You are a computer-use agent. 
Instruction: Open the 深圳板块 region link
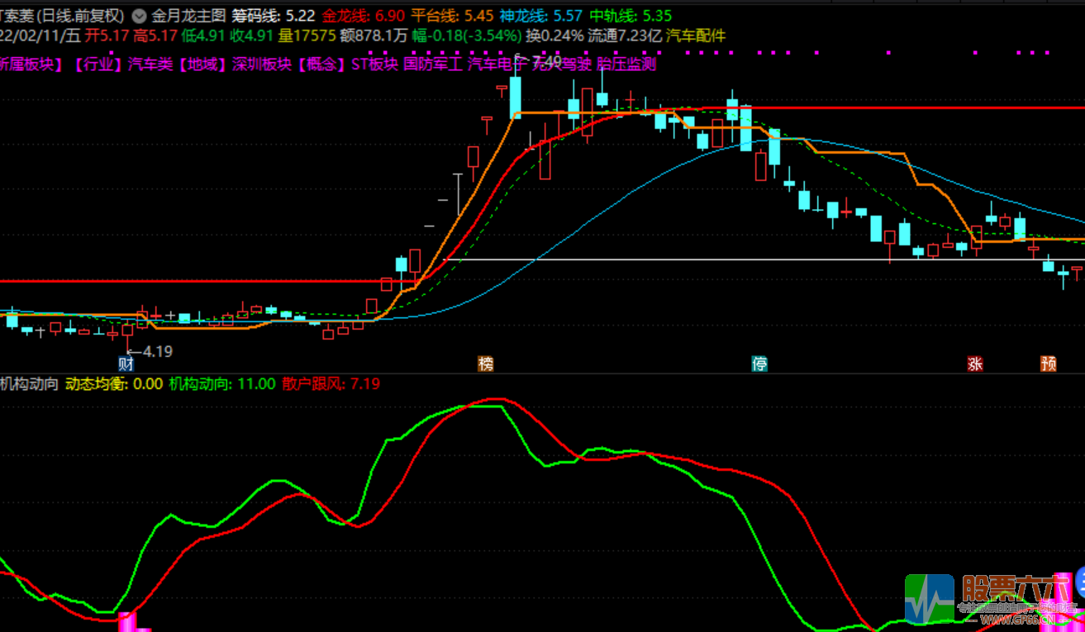coord(262,64)
